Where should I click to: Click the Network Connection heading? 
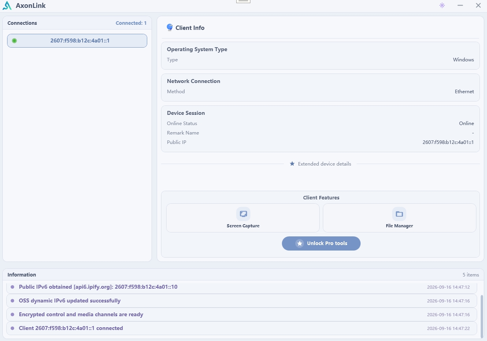point(193,81)
